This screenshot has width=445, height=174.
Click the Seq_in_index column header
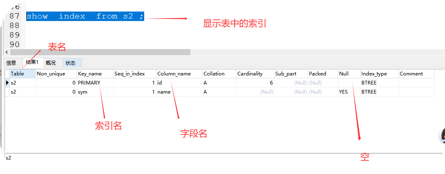[135, 73]
